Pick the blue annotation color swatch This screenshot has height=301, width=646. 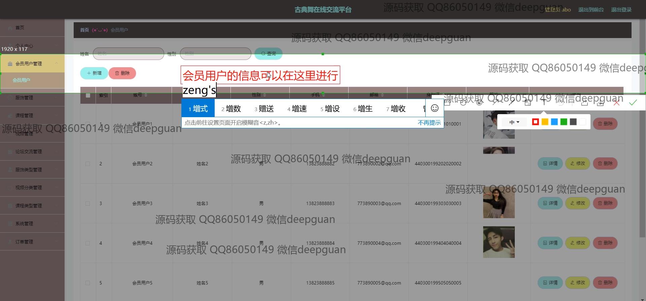point(554,122)
